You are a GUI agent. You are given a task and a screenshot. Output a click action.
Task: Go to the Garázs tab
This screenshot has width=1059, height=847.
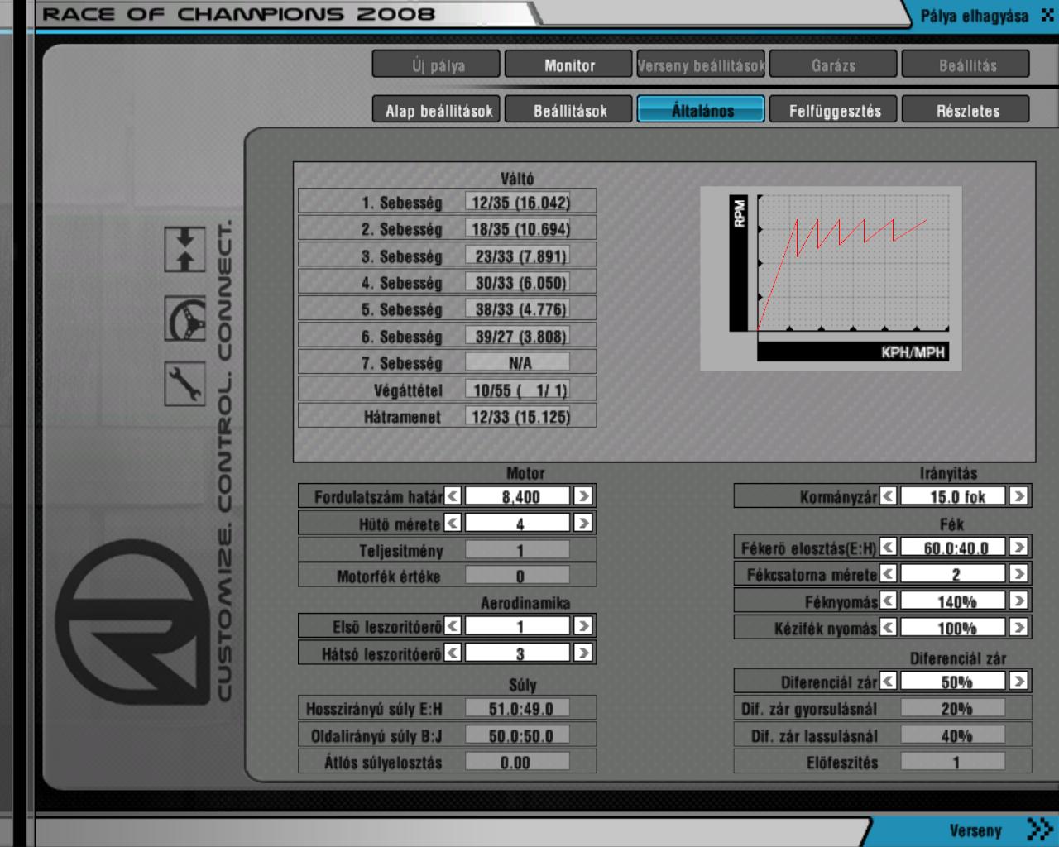833,65
